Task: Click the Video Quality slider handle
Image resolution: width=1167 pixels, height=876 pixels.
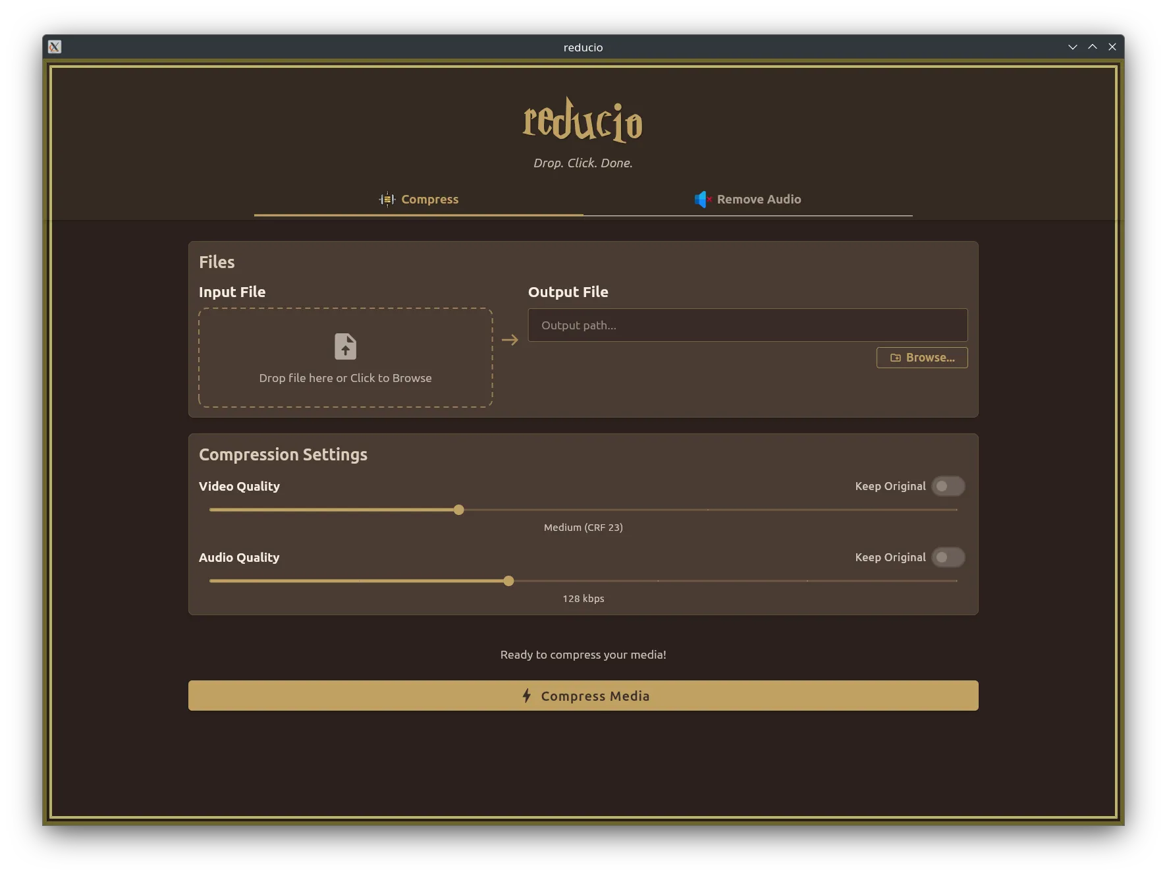Action: [459, 510]
